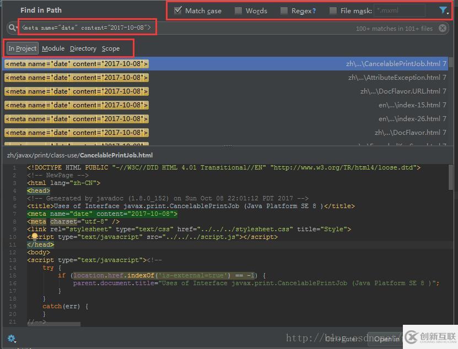Image resolution: width=458 pixels, height=349 pixels.
Task: Open the search history dropdown arrow
Action: coord(18,28)
